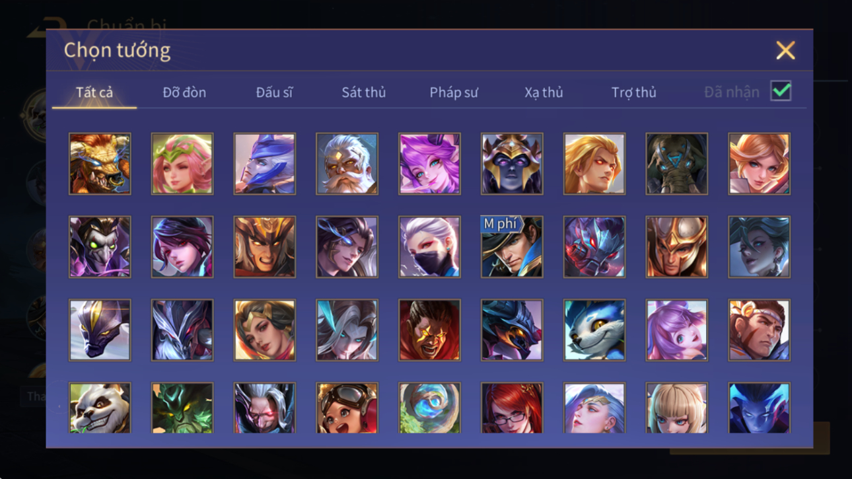The height and width of the screenshot is (479, 852).
Task: Close the "Chọn tướng" dialog
Action: pyautogui.click(x=785, y=50)
